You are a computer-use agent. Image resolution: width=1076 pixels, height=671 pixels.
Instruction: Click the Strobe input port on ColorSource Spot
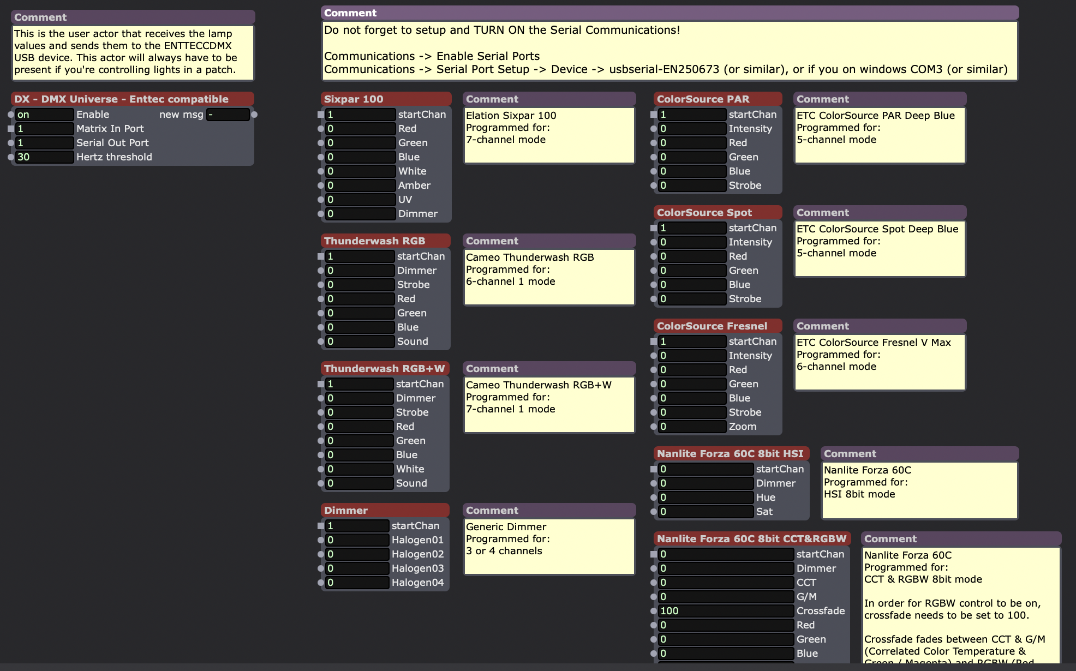point(653,298)
